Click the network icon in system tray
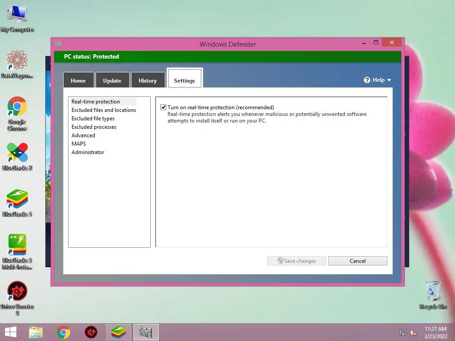This screenshot has height=341, width=455. click(x=402, y=332)
